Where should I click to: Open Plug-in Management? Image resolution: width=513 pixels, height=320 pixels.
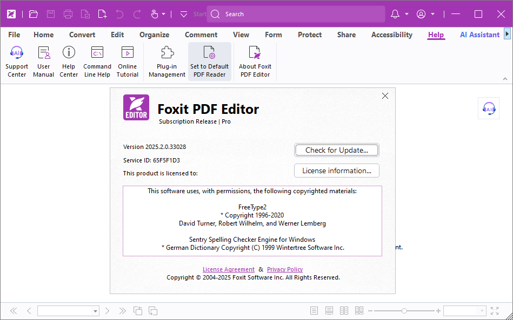click(167, 62)
